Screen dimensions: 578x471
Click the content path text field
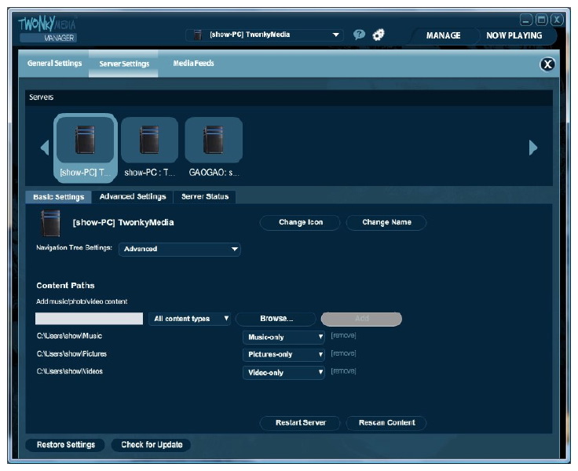point(89,319)
